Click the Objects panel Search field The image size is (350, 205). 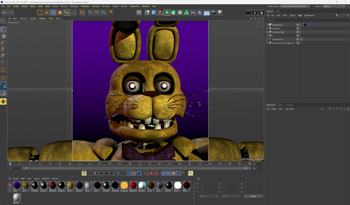[x=308, y=20]
